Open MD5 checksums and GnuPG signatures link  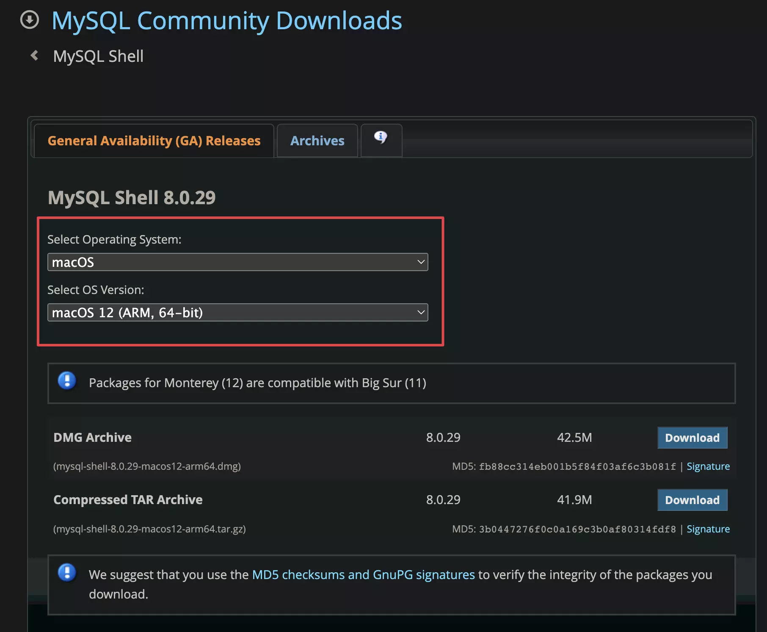pyautogui.click(x=363, y=575)
